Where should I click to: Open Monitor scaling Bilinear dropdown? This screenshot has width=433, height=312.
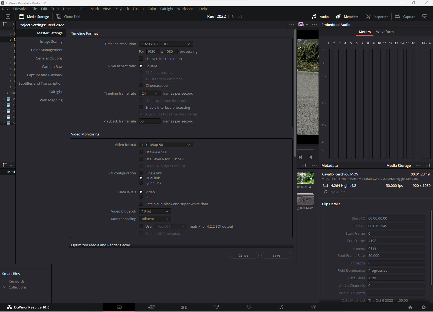click(155, 219)
